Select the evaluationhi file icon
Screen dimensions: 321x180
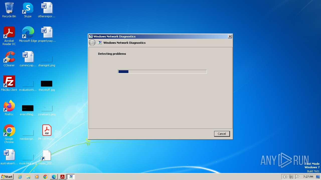click(x=28, y=85)
